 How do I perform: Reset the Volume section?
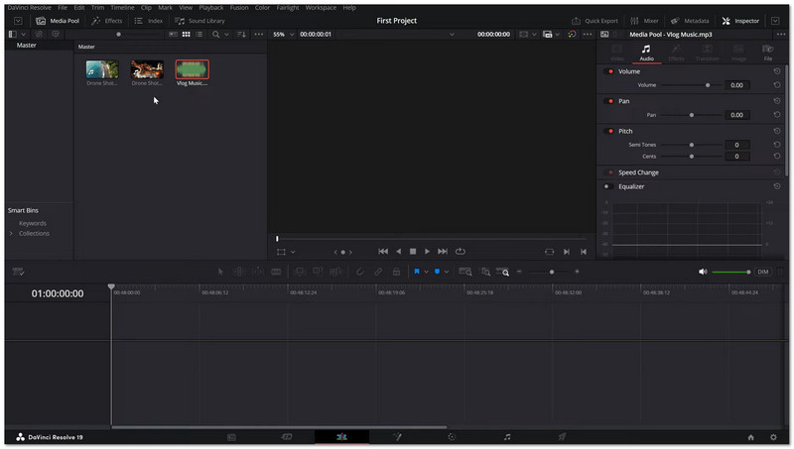pos(777,71)
